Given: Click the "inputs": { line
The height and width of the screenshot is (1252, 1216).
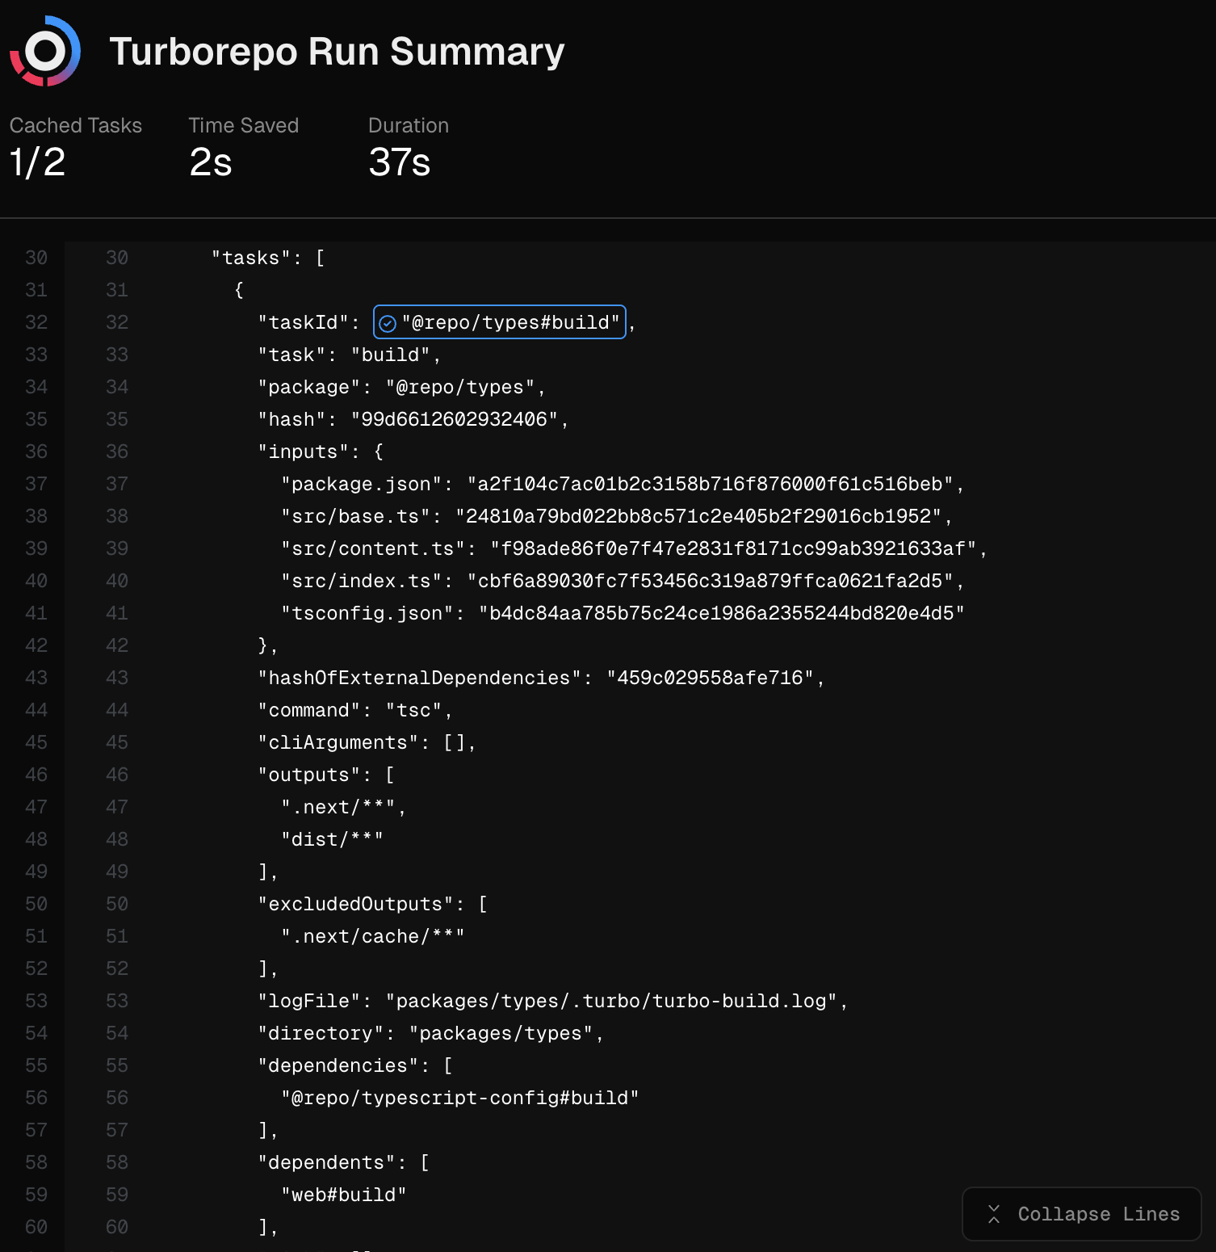Looking at the screenshot, I should click(321, 452).
